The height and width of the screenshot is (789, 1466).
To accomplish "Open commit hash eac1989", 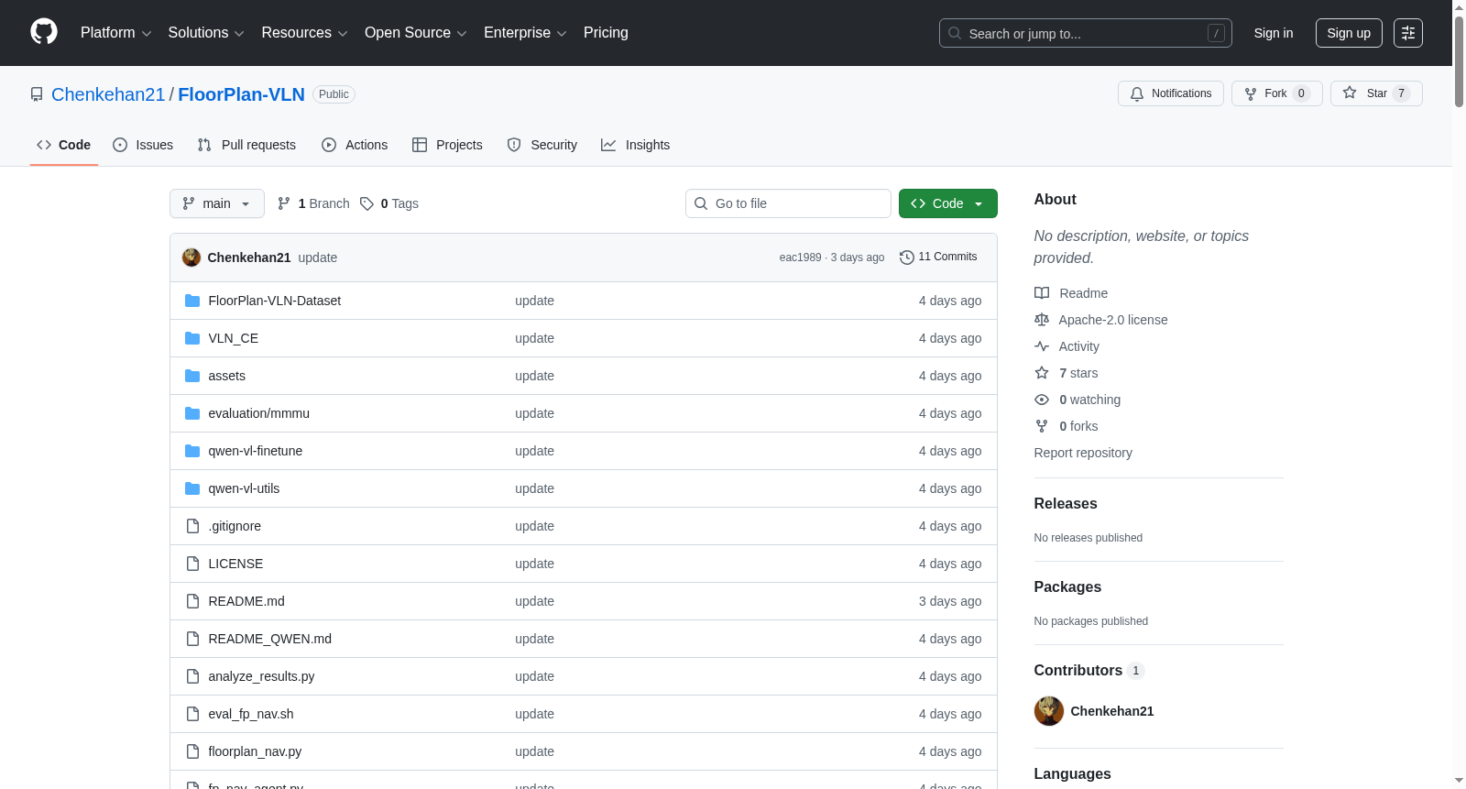I will [800, 258].
